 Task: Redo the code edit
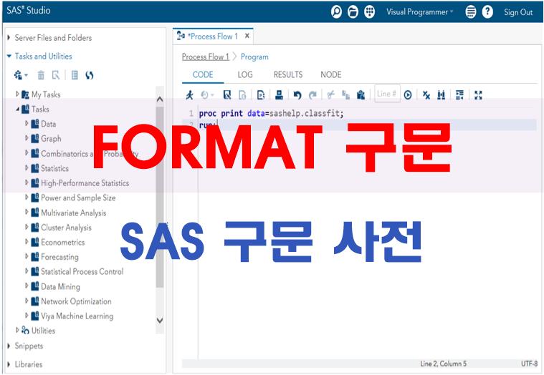[313, 94]
